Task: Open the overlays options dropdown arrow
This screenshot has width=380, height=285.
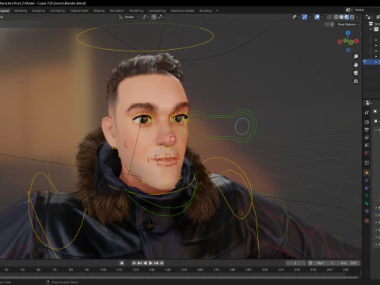Action: click(322, 17)
